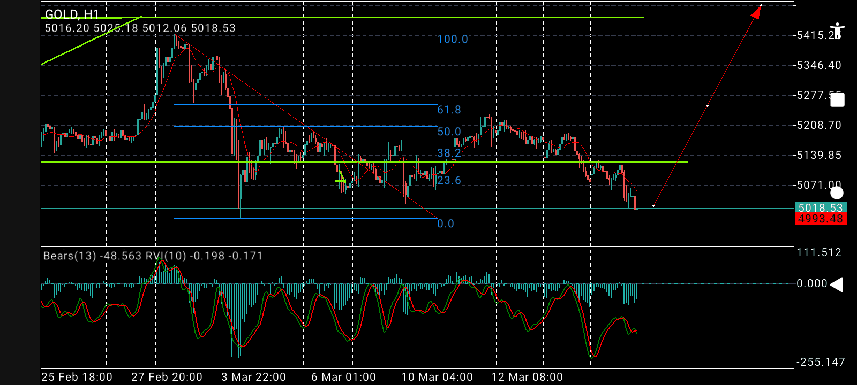Screen dimensions: 857x385
Task: Select the red arrowhead of the projection line
Action: pyautogui.click(x=756, y=12)
